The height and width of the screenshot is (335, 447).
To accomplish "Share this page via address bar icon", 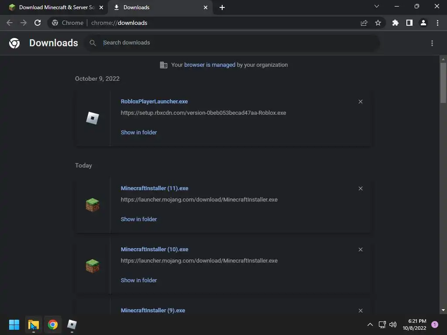I will pyautogui.click(x=364, y=23).
